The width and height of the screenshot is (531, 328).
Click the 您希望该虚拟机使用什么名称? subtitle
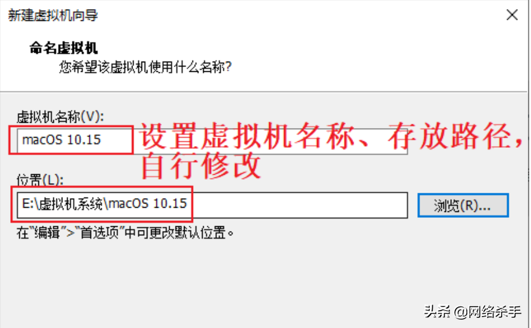[145, 67]
